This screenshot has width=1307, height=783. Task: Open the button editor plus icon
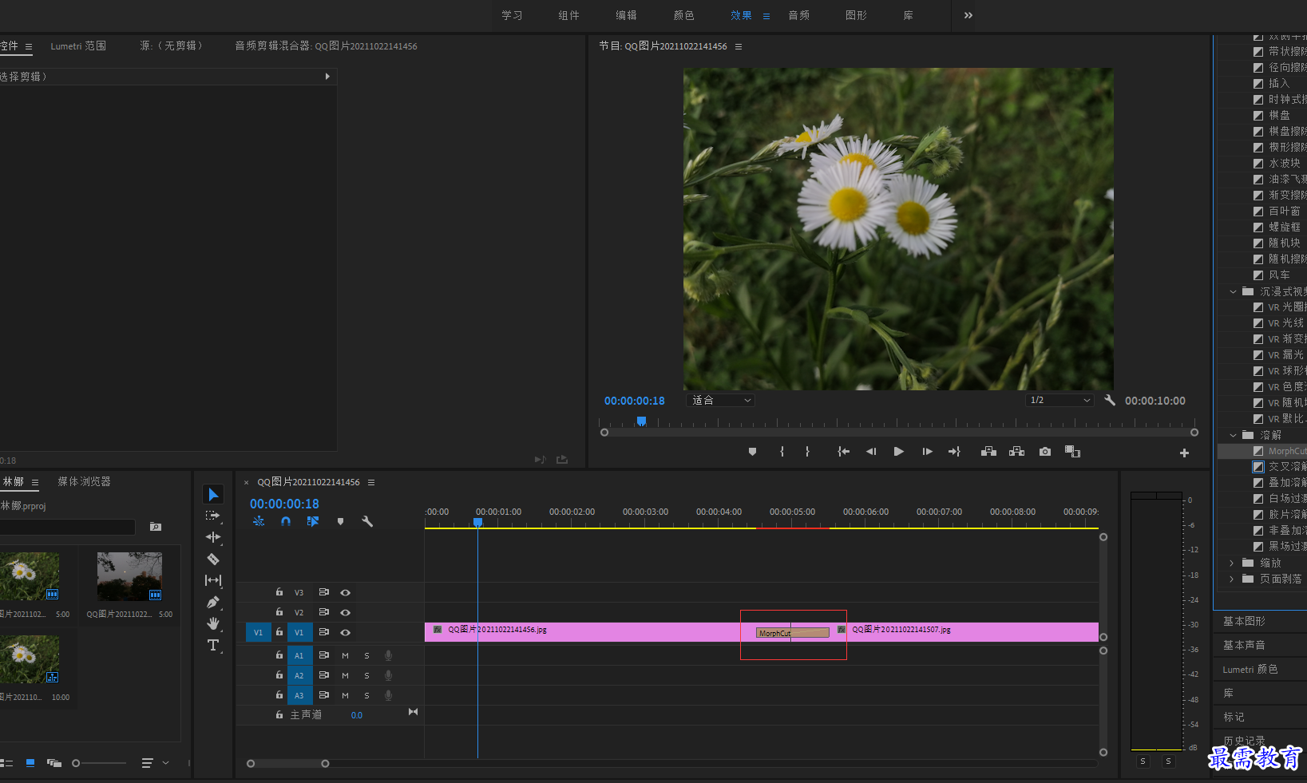click(x=1184, y=453)
